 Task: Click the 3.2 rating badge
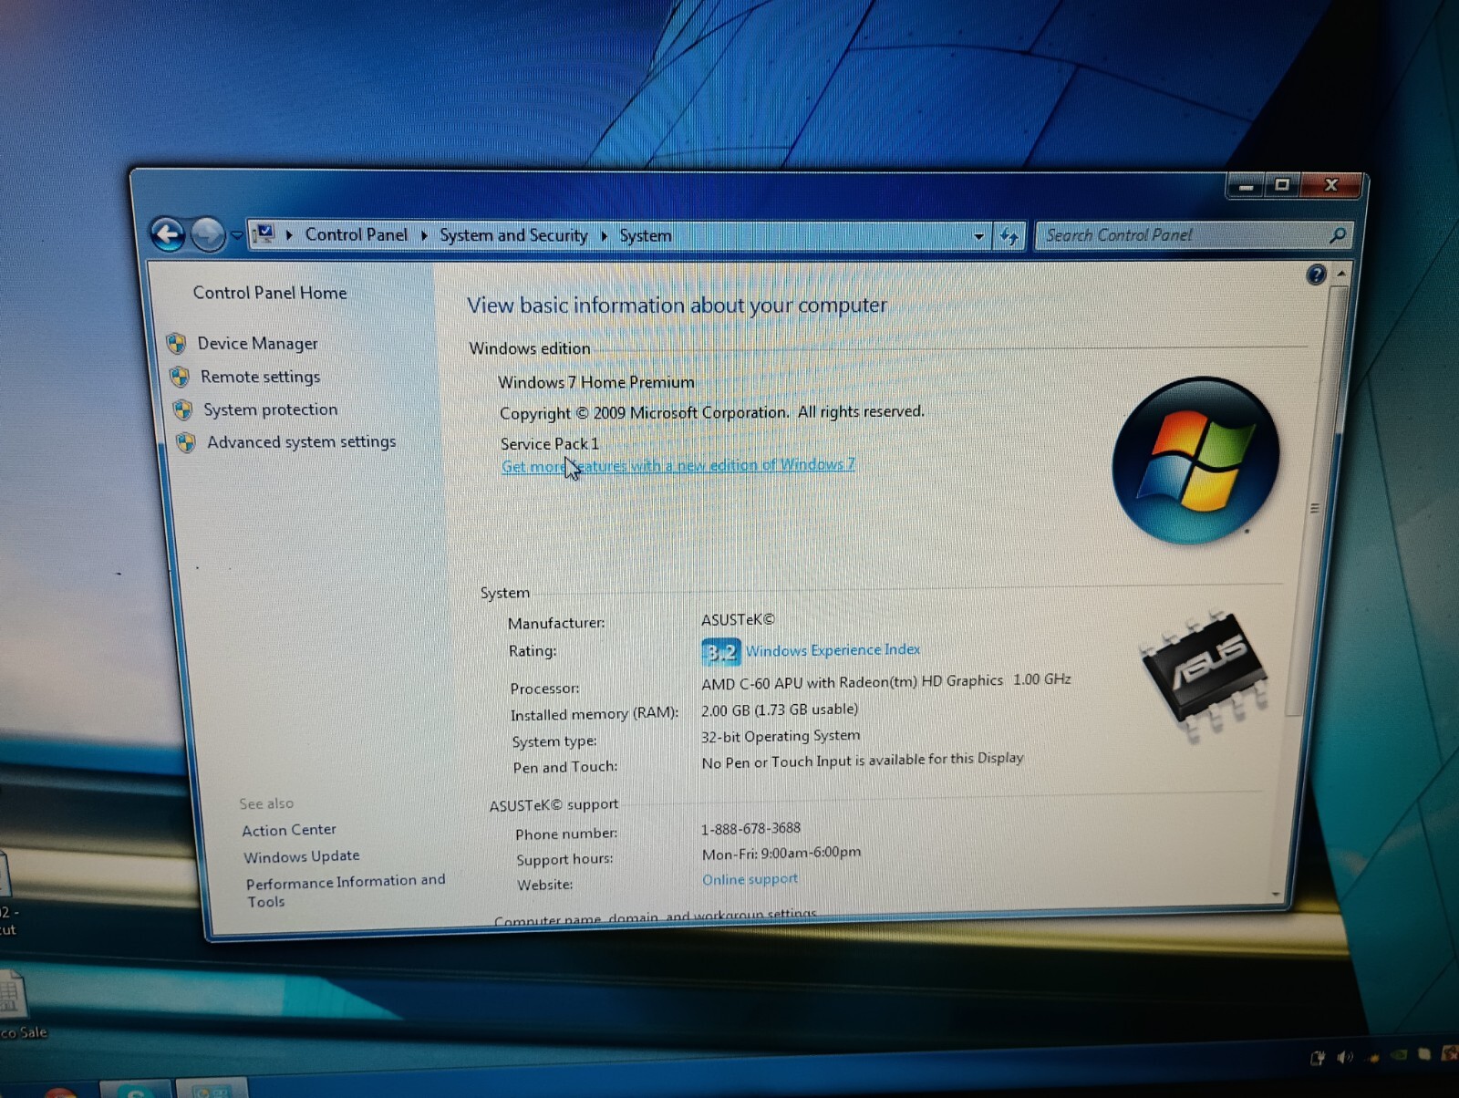click(720, 652)
